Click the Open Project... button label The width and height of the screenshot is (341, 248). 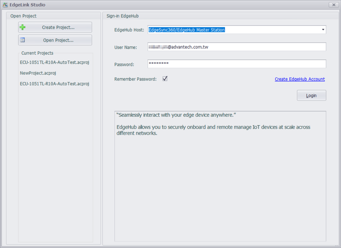tap(58, 40)
